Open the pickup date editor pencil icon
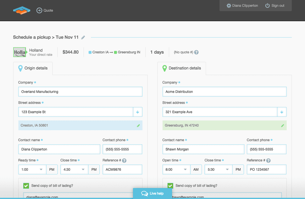Screen dimensions: 305x199 pyautogui.click(x=83, y=37)
